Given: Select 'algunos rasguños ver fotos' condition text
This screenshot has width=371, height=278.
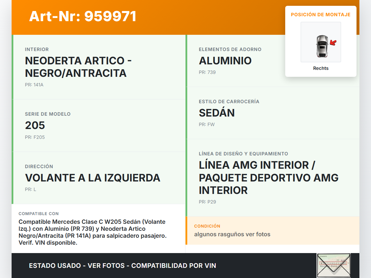Looking at the screenshot, I should click(x=232, y=235).
